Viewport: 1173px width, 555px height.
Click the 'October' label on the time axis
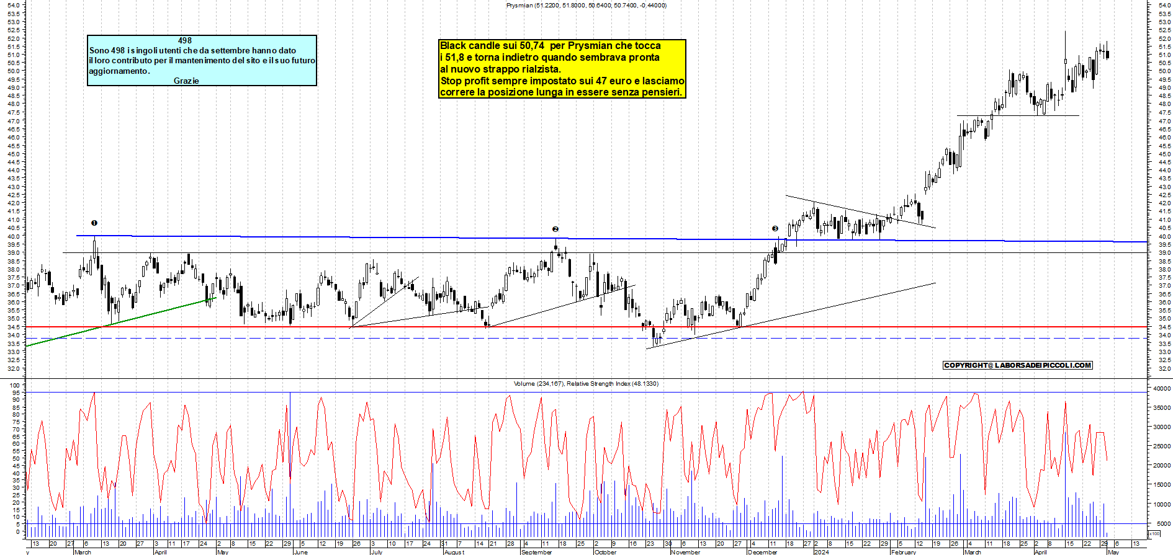click(x=606, y=552)
